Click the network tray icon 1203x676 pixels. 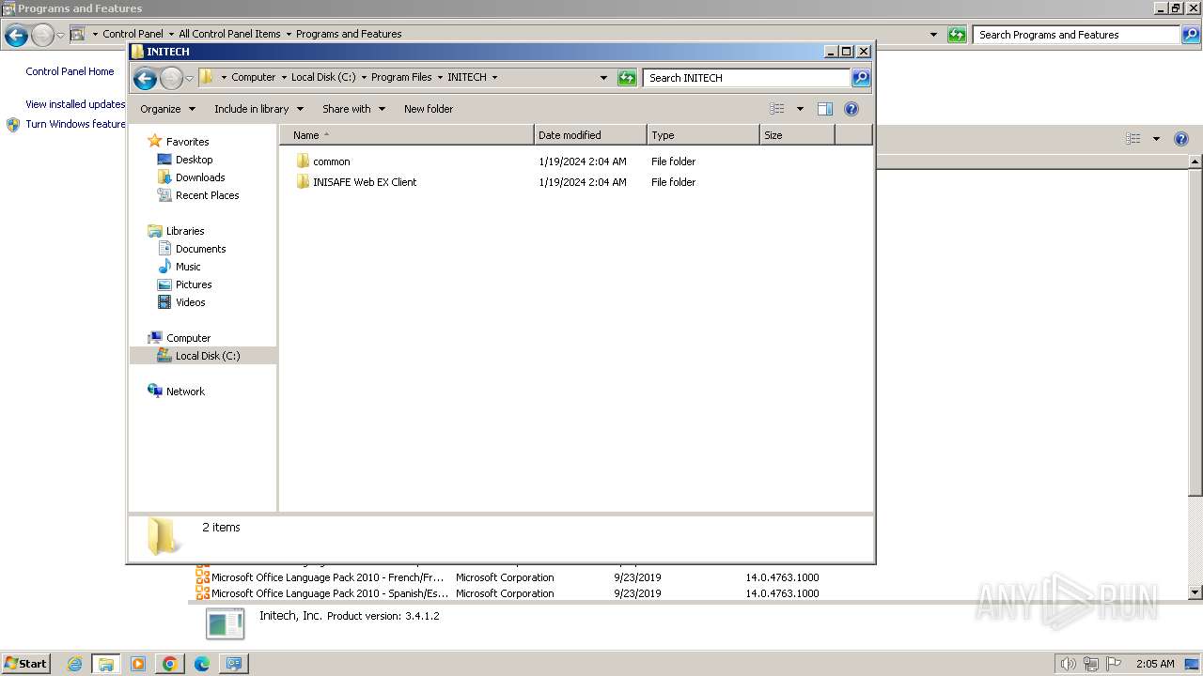(1091, 664)
